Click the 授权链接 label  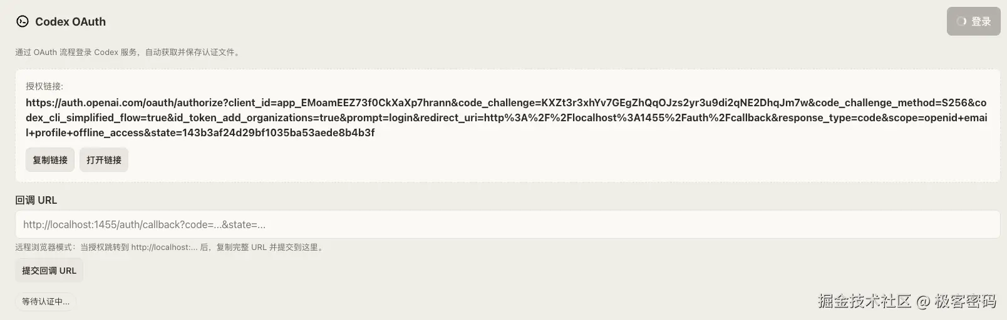(x=44, y=86)
